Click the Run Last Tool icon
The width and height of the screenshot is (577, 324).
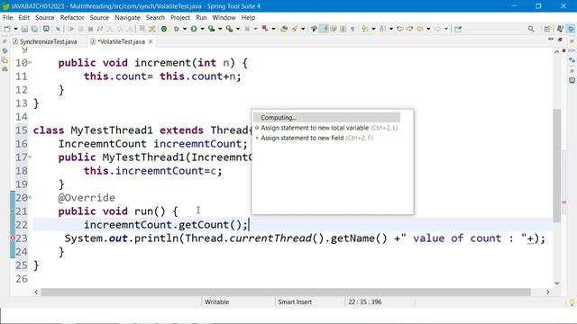pos(229,29)
